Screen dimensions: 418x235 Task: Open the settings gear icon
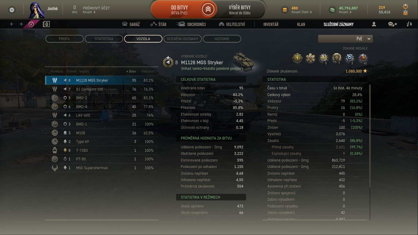pyautogui.click(x=12, y=10)
